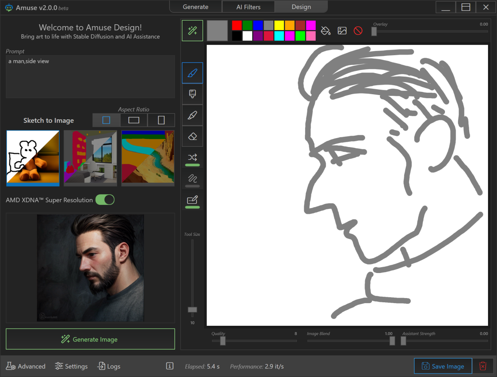Click the red trash delete icon

pos(483,366)
